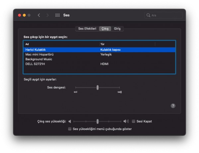Screen dimensions: 199x153
Task: Click the Kulaklık kapısı type cell
Action: pos(110,50)
